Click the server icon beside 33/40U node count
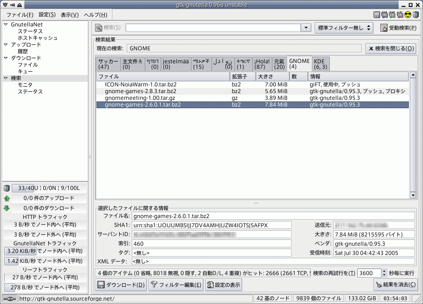The width and height of the screenshot is (423, 304). point(6,188)
